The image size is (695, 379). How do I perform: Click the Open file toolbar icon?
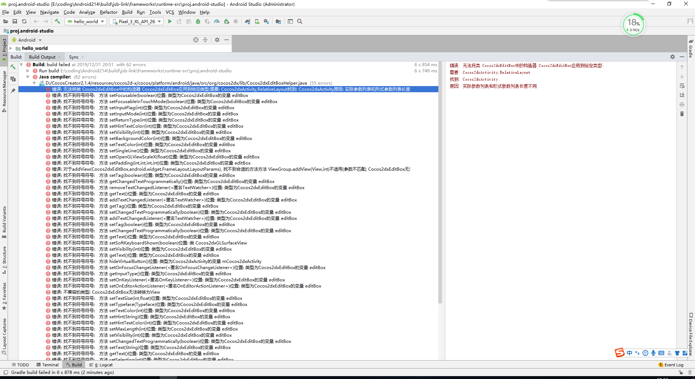pyautogui.click(x=5, y=22)
